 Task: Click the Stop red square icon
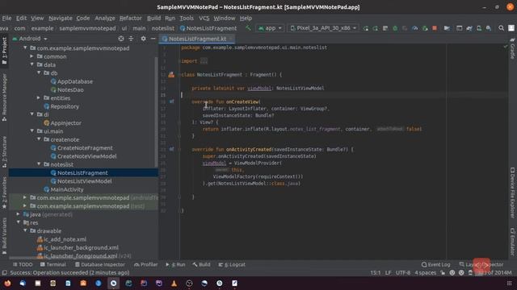(435, 28)
